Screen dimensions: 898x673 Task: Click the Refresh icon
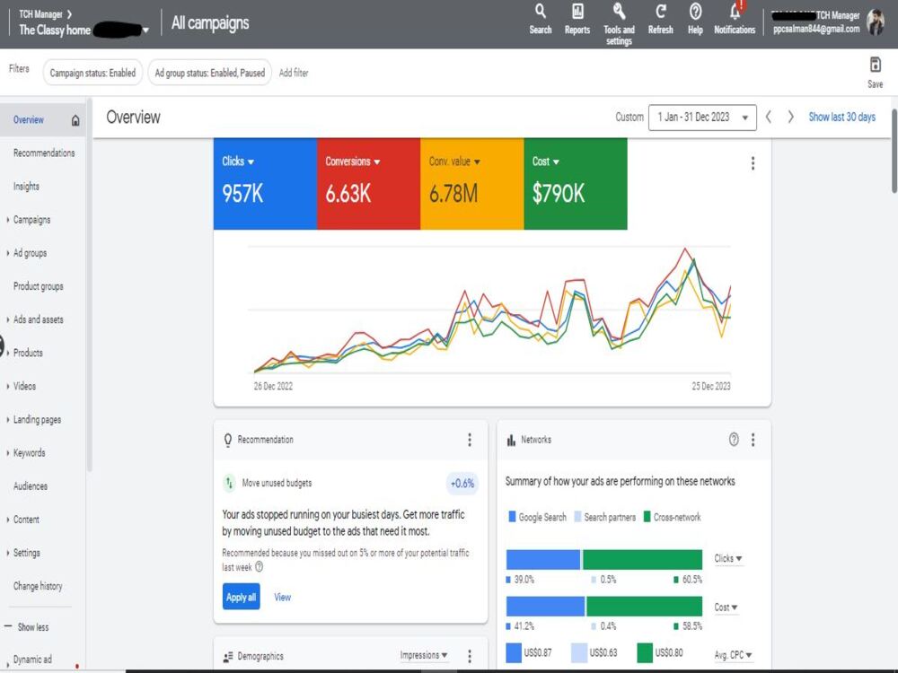point(660,19)
